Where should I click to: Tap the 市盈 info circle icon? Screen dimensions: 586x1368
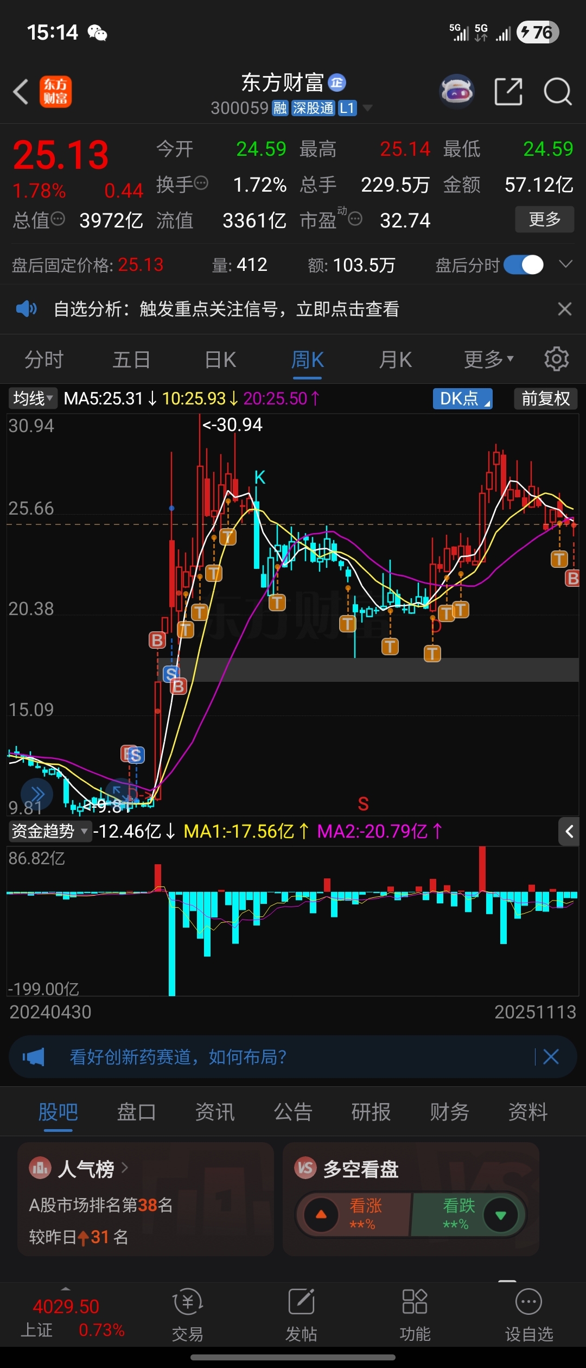click(355, 219)
